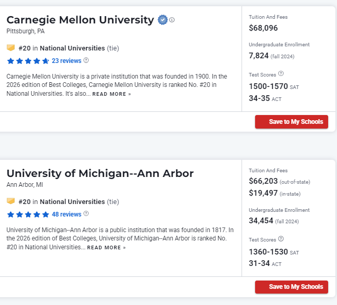The width and height of the screenshot is (337, 305).
Task: Click University of Michigan's Test Scores help icon
Action: (281, 239)
